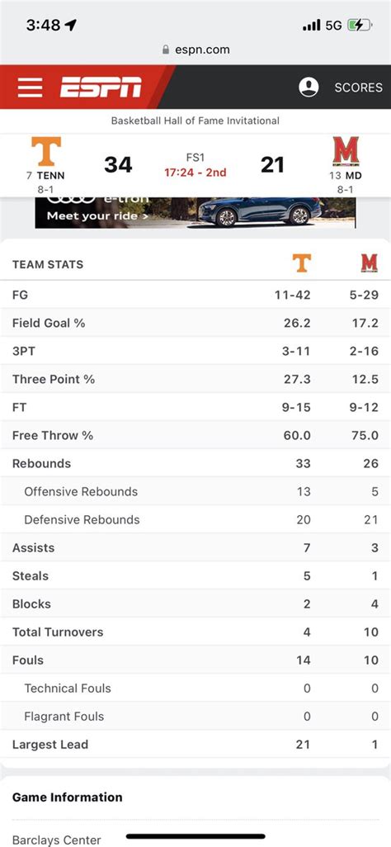Click the Meet your ride link

[x=97, y=216]
